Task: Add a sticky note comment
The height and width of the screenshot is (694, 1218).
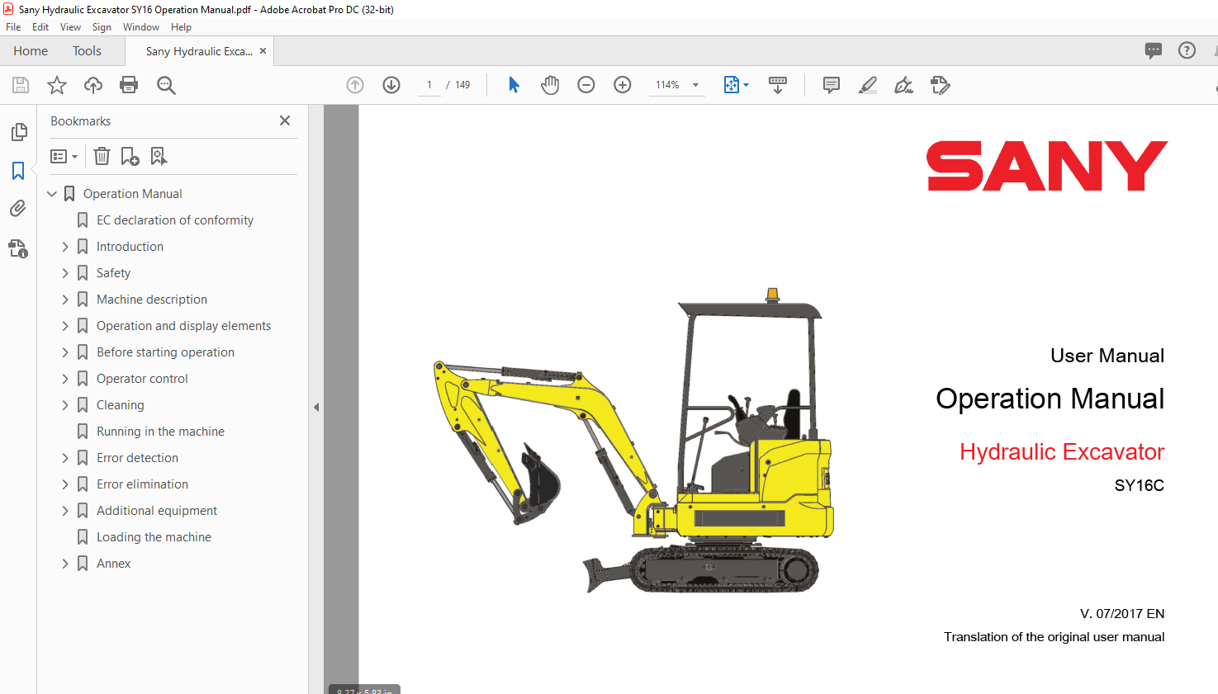Action: (832, 85)
